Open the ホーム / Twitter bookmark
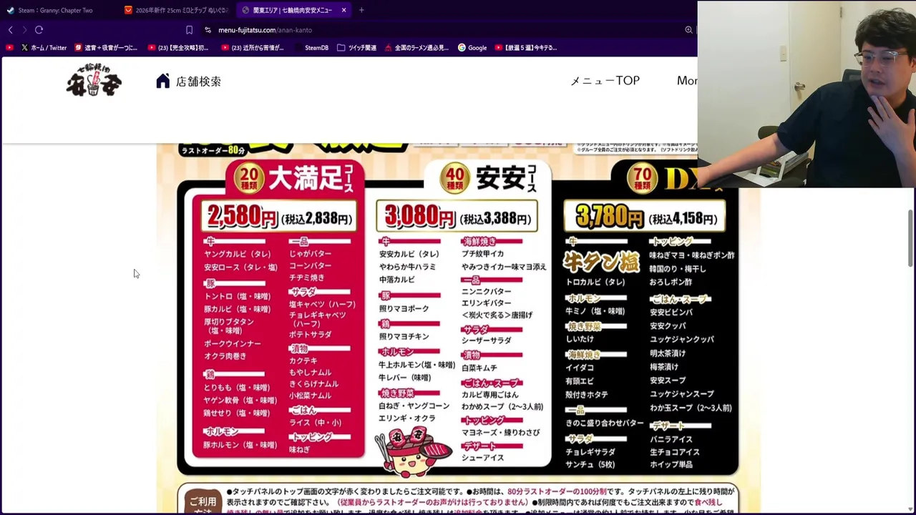This screenshot has height=515, width=916. (x=44, y=48)
